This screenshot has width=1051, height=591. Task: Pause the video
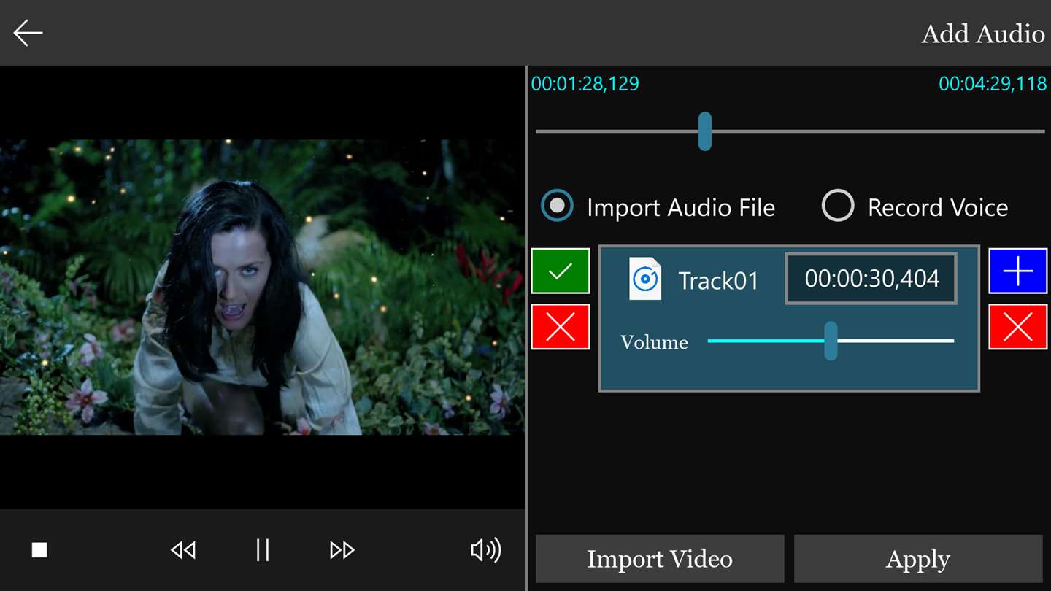tap(263, 550)
